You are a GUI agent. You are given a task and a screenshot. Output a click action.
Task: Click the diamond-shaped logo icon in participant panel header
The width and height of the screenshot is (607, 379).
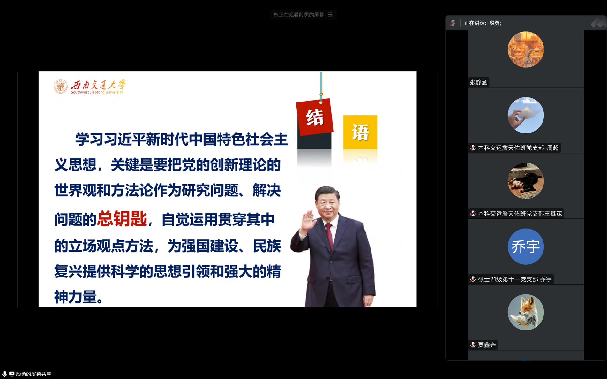point(597,23)
